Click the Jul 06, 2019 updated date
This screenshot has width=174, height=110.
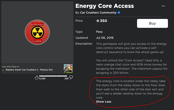(x=105, y=38)
